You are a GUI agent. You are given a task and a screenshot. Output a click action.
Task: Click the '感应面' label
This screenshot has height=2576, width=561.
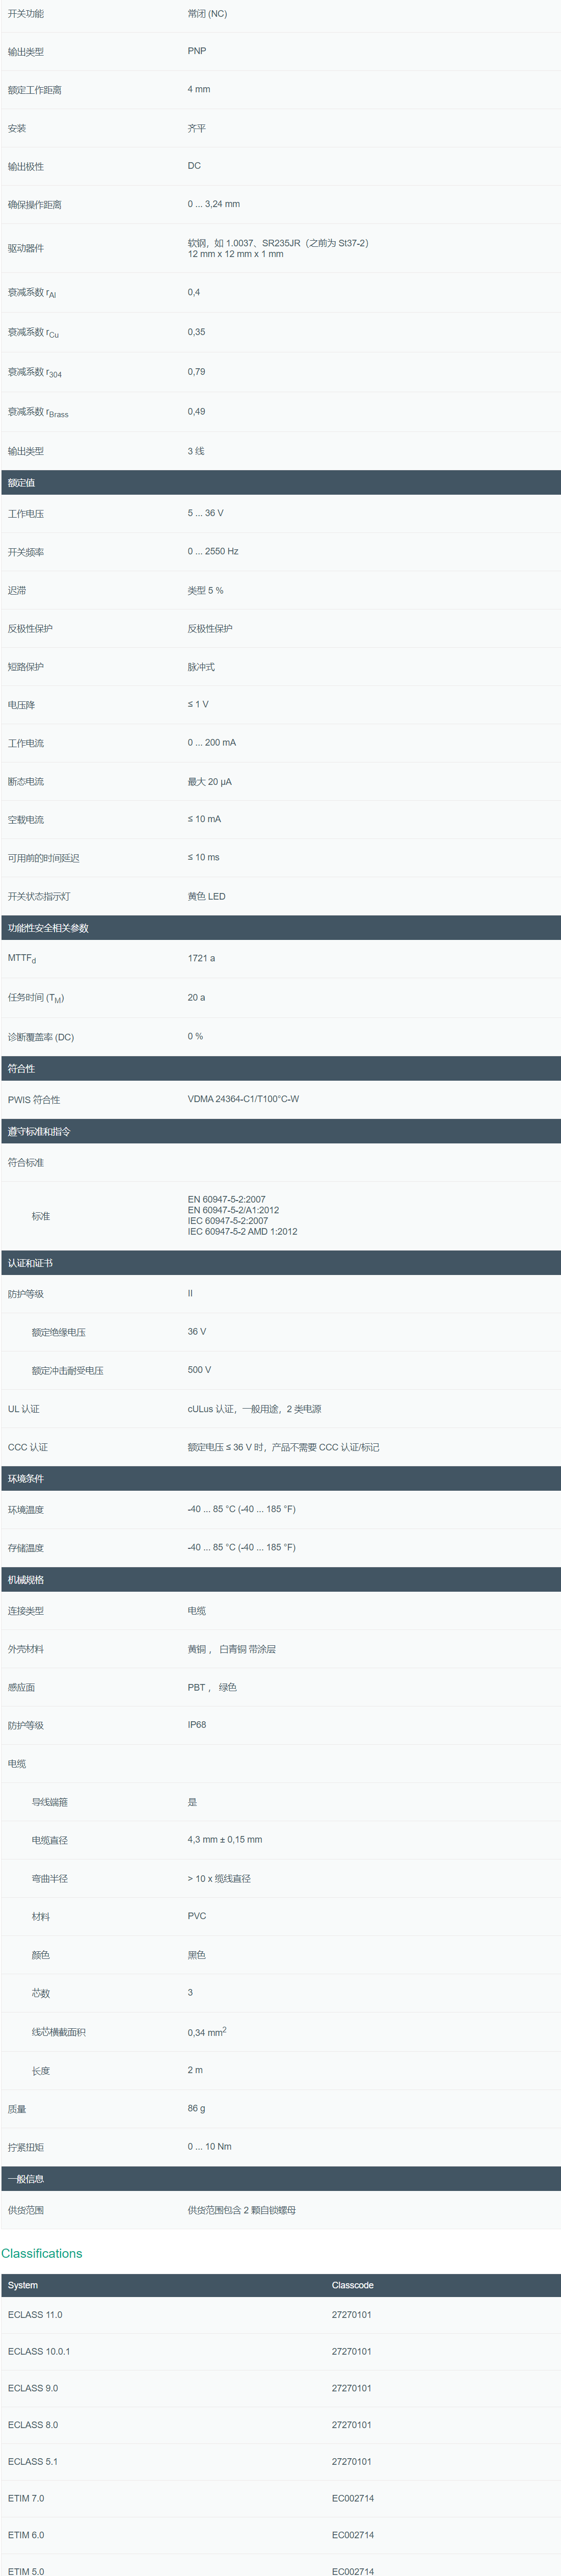pos(22,1687)
